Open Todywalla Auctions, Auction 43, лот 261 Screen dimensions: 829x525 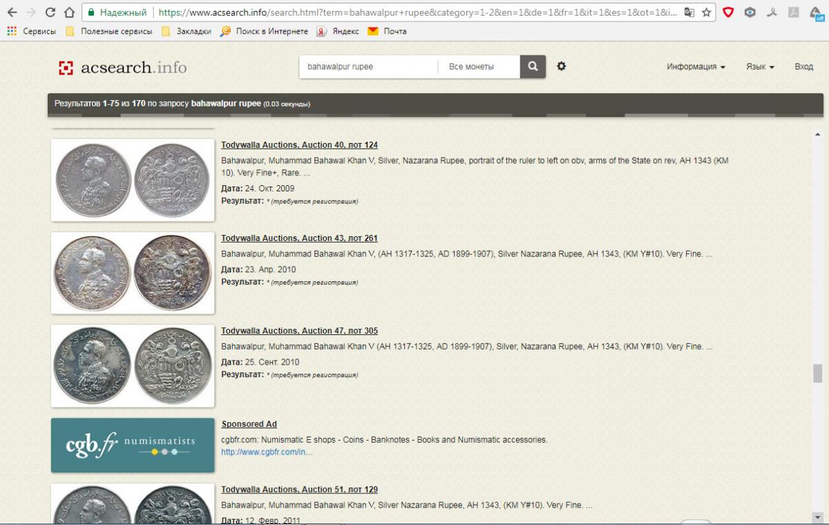299,238
